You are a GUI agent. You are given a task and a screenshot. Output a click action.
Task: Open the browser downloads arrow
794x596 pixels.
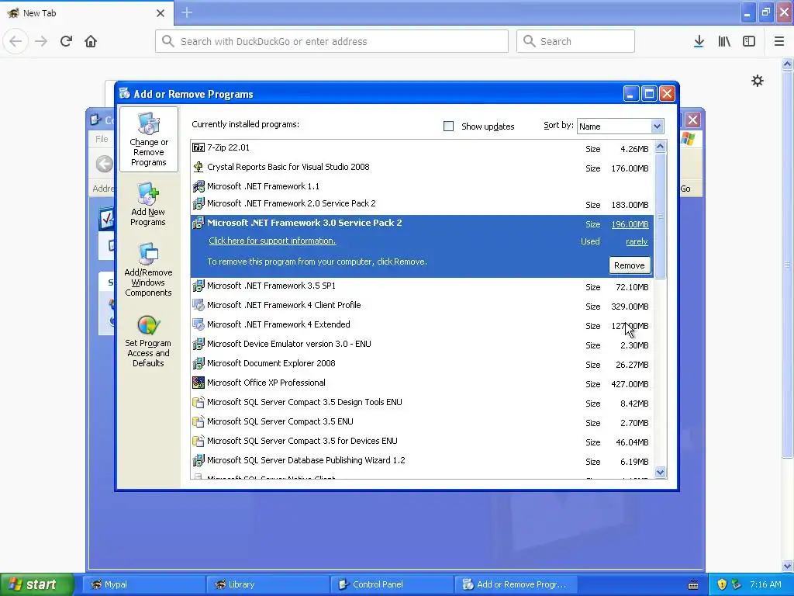[699, 41]
